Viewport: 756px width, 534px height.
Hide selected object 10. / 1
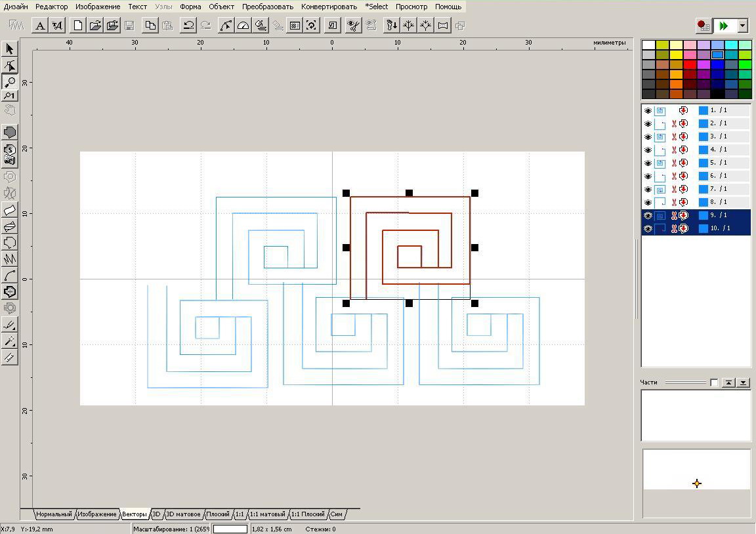pyautogui.click(x=648, y=228)
